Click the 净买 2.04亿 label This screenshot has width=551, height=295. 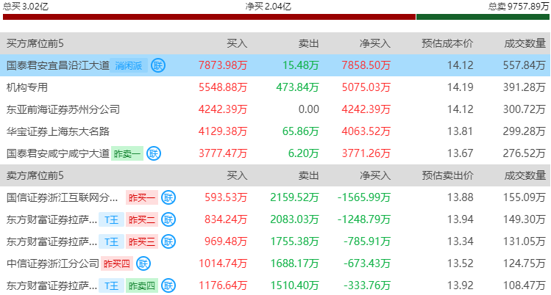point(268,6)
